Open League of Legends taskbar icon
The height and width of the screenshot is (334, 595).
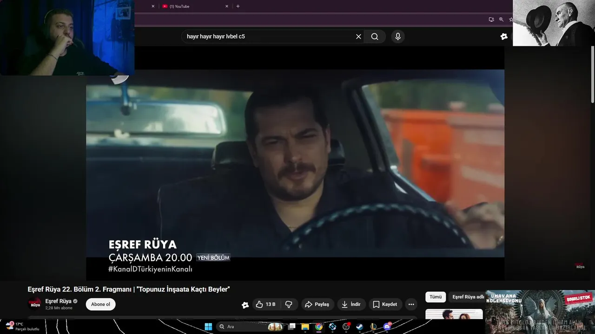click(373, 327)
